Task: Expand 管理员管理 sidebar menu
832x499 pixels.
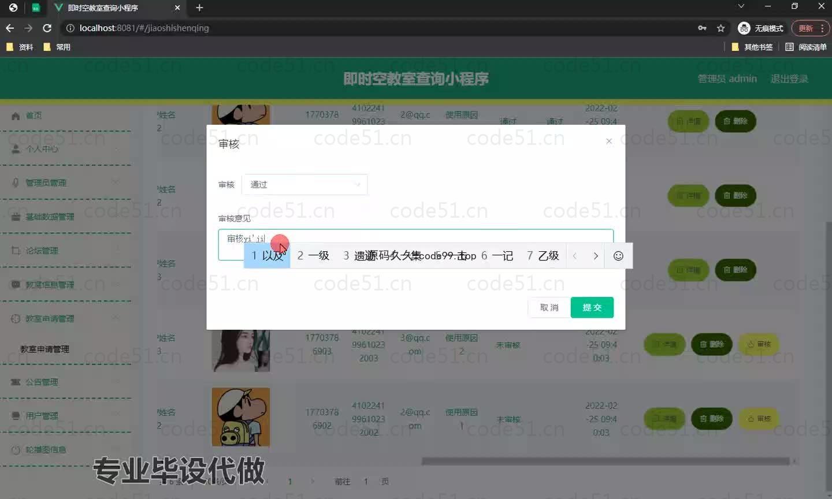Action: tap(65, 183)
